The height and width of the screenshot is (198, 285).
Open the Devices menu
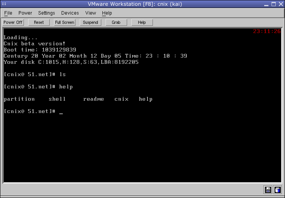click(70, 13)
